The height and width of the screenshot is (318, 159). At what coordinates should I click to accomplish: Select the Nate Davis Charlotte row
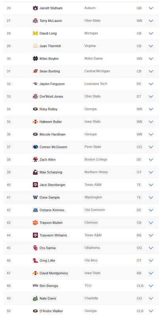[x=81, y=299]
